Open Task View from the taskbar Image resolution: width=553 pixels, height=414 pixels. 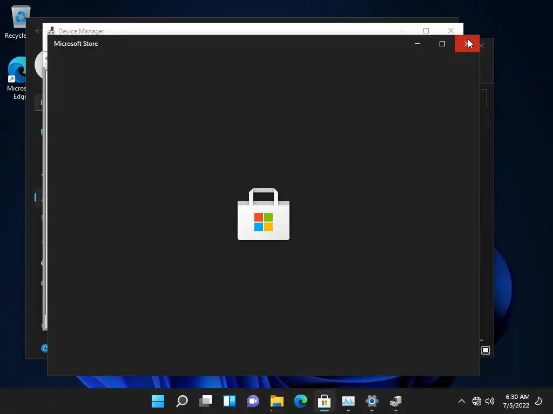point(206,401)
